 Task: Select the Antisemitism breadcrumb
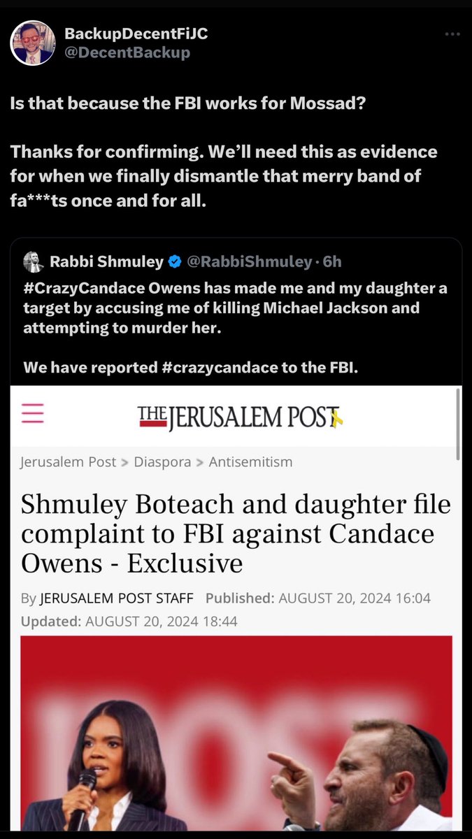click(x=250, y=462)
